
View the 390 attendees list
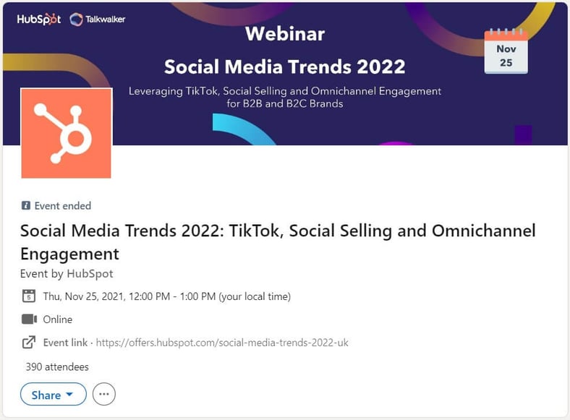point(57,367)
